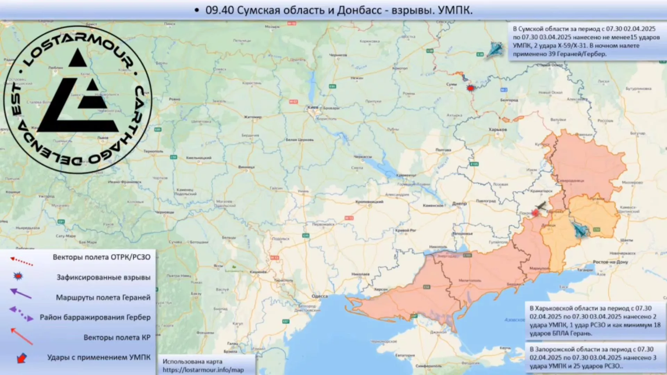Image resolution: width=667 pixels, height=375 pixels.
Task: Click the city label 'Таганрог'
Action: click(x=585, y=270)
